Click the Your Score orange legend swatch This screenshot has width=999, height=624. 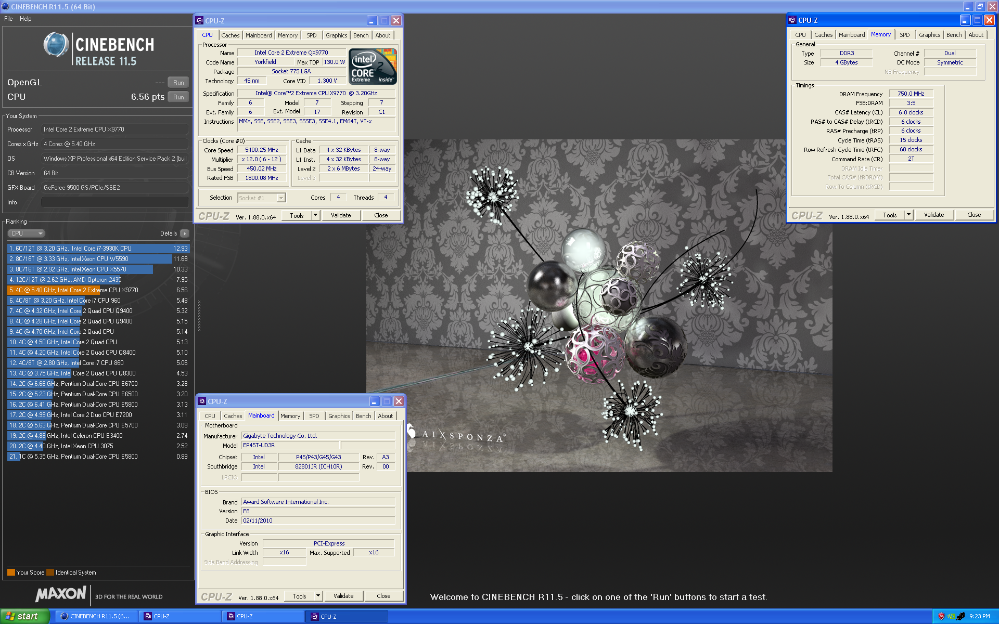[11, 573]
